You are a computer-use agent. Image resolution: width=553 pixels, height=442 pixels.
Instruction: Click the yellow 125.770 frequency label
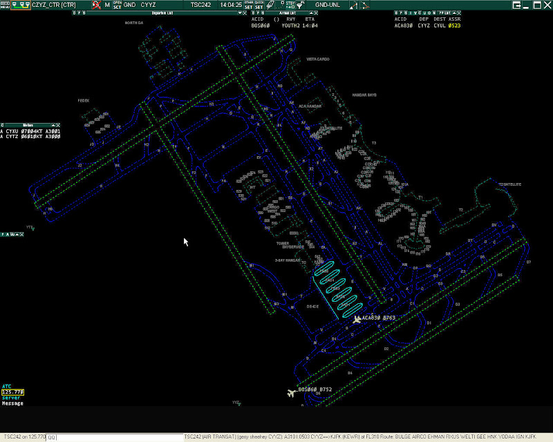[x=12, y=392]
